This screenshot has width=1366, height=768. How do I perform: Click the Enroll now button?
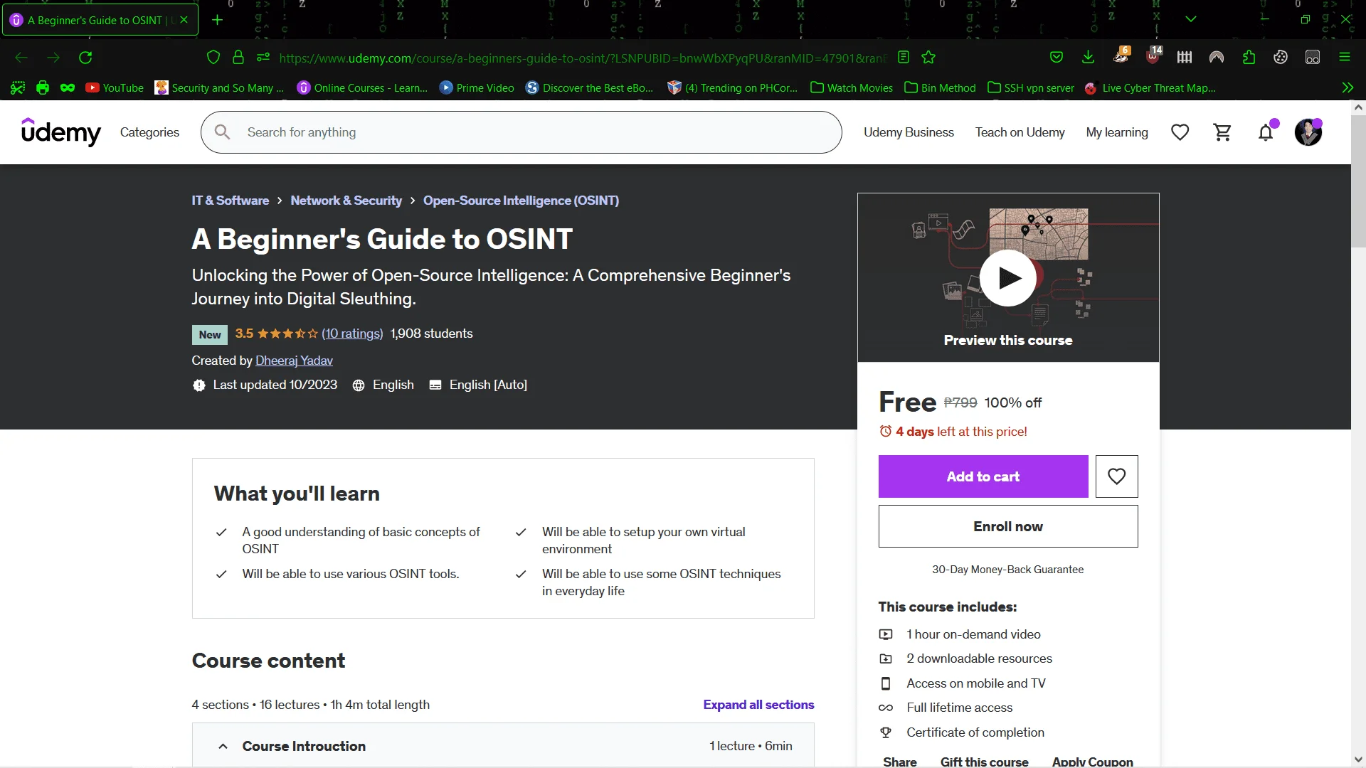(x=1008, y=526)
